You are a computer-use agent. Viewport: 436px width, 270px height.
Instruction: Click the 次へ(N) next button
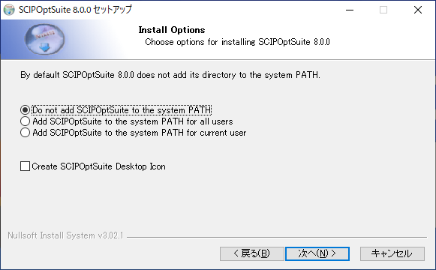point(317,253)
